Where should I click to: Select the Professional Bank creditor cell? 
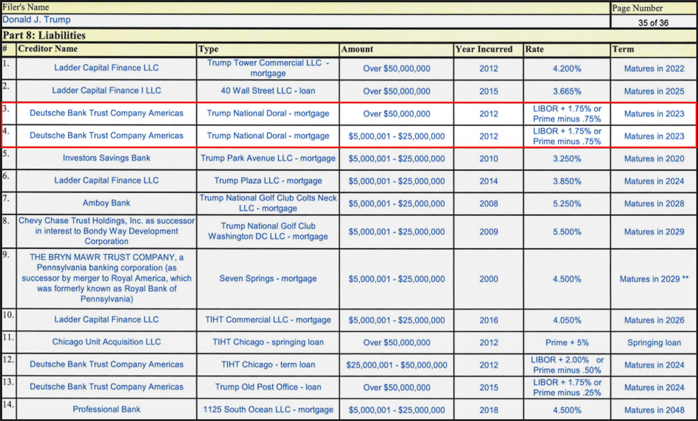point(106,409)
